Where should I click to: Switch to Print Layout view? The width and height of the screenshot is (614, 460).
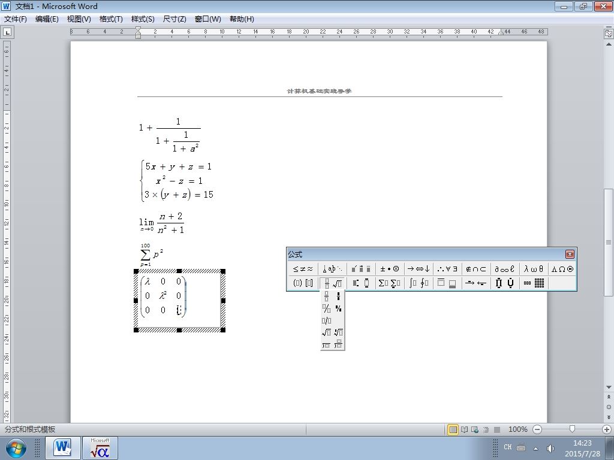[x=453, y=429]
